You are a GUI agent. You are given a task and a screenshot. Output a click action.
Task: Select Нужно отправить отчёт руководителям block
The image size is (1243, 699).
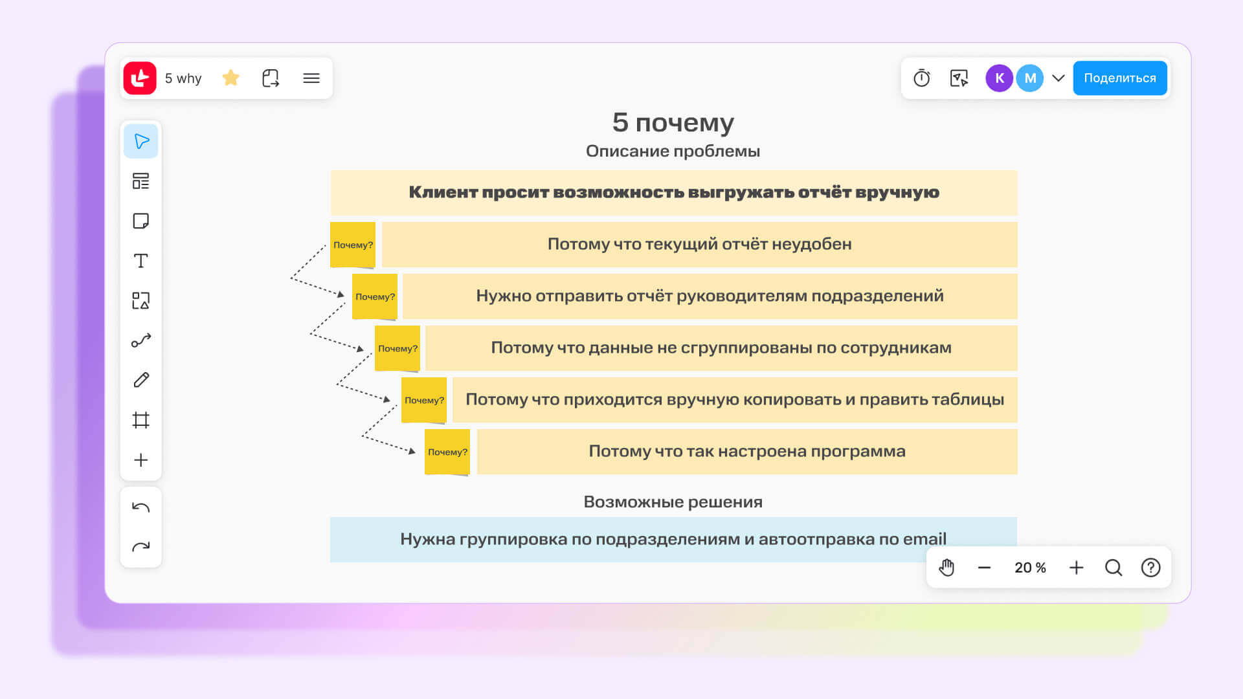[710, 296]
